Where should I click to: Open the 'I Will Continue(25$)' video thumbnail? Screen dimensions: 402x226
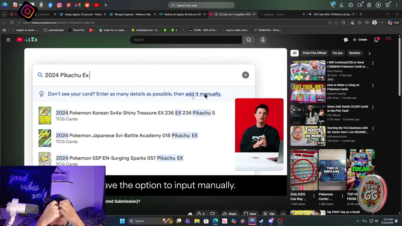(308, 70)
